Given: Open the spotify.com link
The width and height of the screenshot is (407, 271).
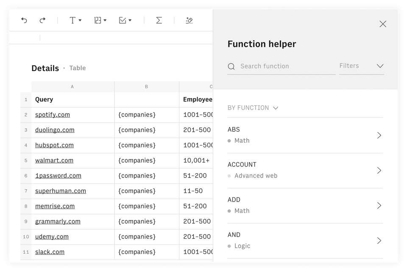Looking at the screenshot, I should (53, 115).
